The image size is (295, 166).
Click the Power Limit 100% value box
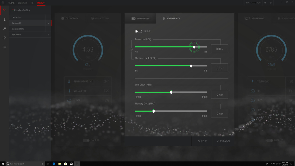click(220, 49)
